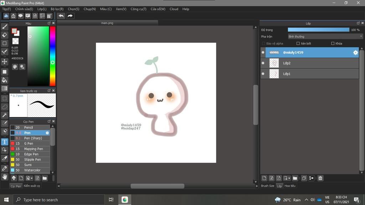Open gear settings for Pen brush
365x205 pixels.
(47, 133)
